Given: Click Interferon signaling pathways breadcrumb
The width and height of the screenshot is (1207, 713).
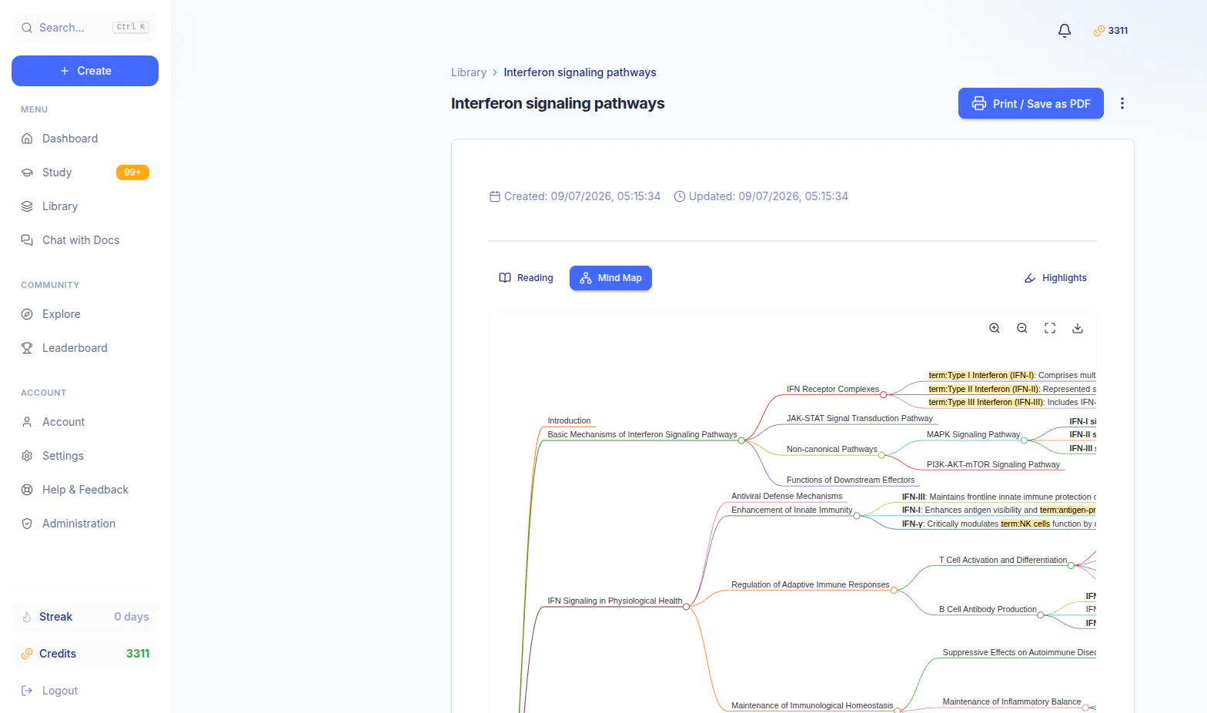Looking at the screenshot, I should tap(580, 72).
